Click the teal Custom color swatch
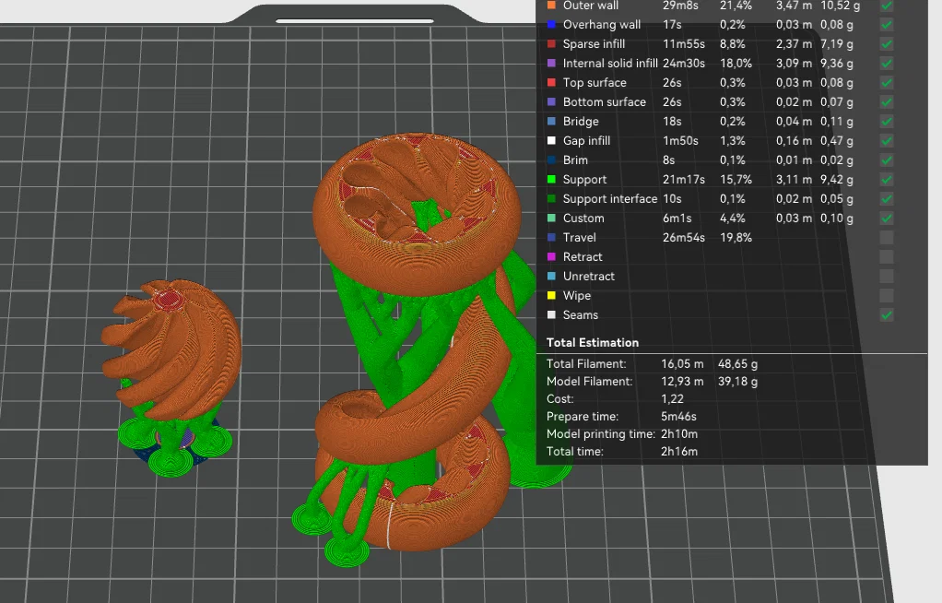Image resolution: width=942 pixels, height=603 pixels. click(551, 219)
